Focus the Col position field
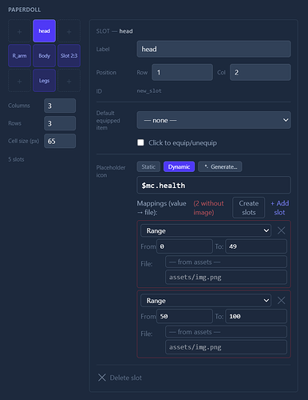Viewport: 308px width, 400px height. click(x=260, y=72)
